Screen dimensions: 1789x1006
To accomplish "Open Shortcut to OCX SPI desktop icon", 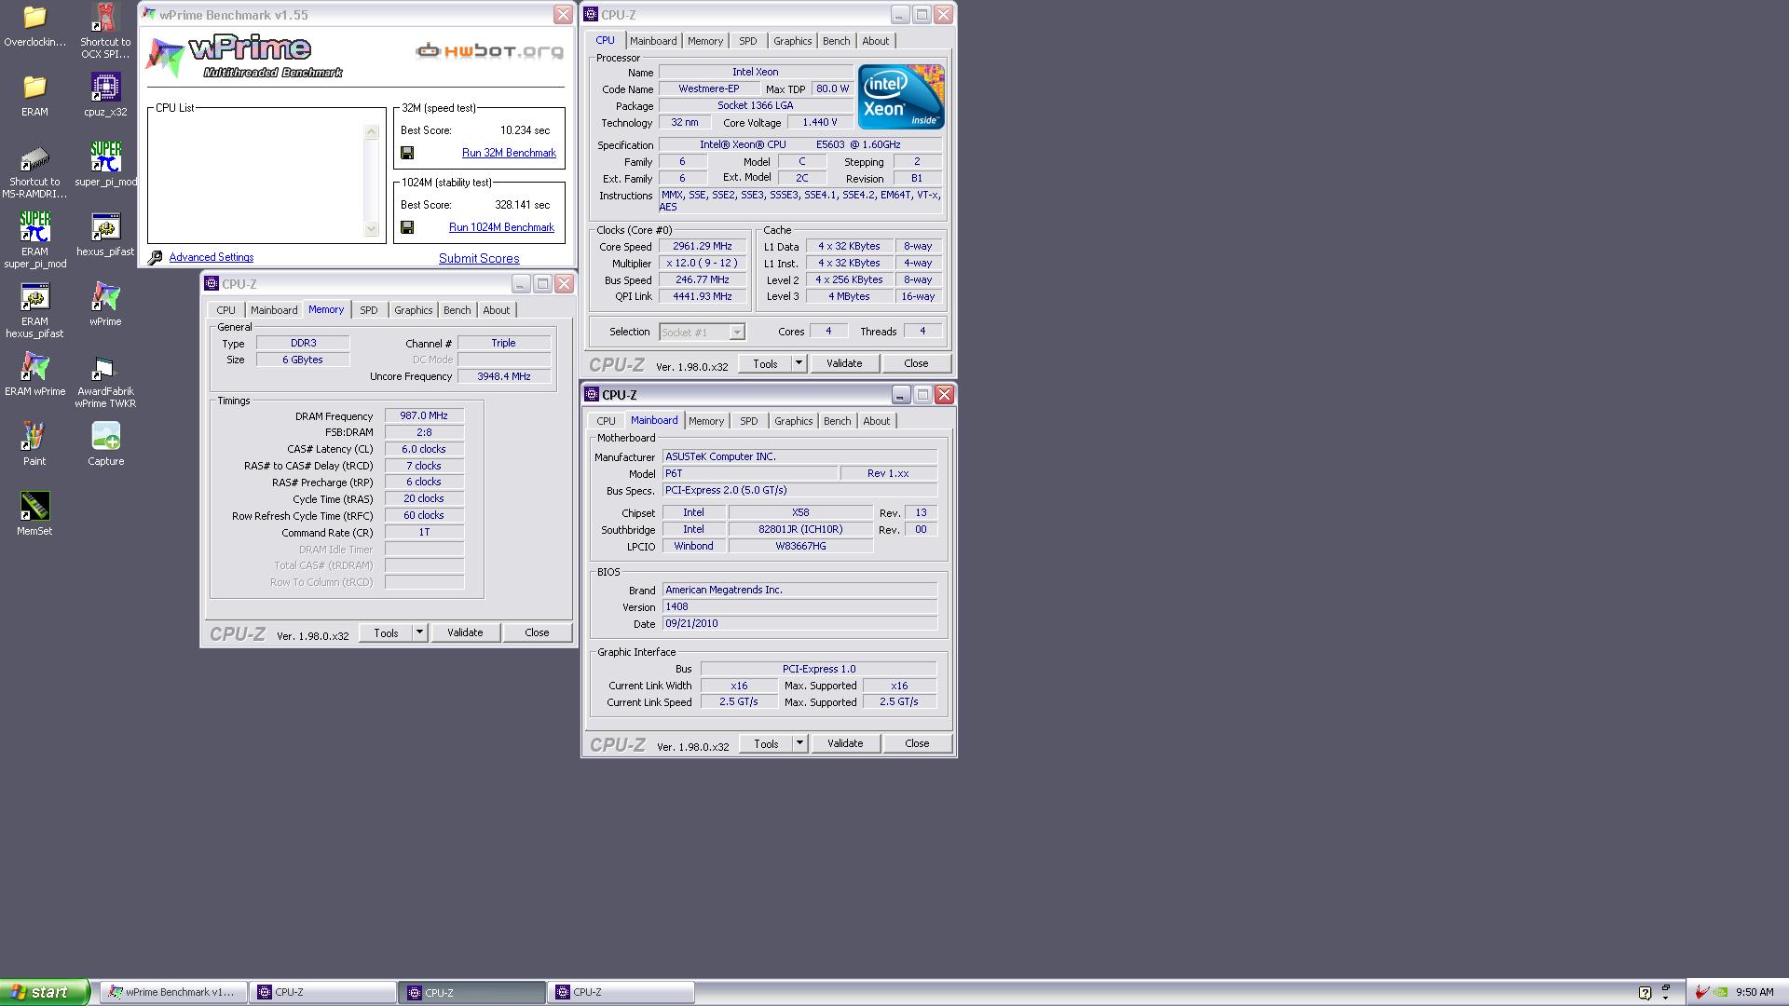I will pyautogui.click(x=105, y=30).
